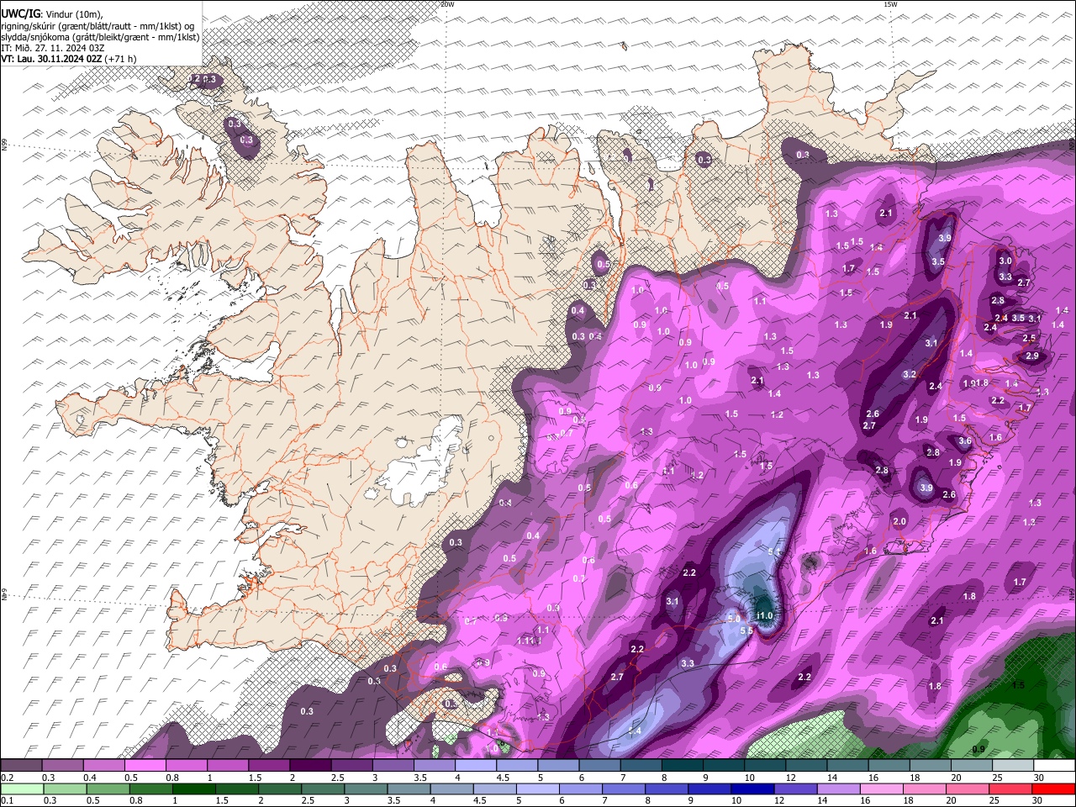The image size is (1076, 807).
Task: Click the 'UWC/IG: Vindur (10m)' title text
Action: click(x=52, y=14)
